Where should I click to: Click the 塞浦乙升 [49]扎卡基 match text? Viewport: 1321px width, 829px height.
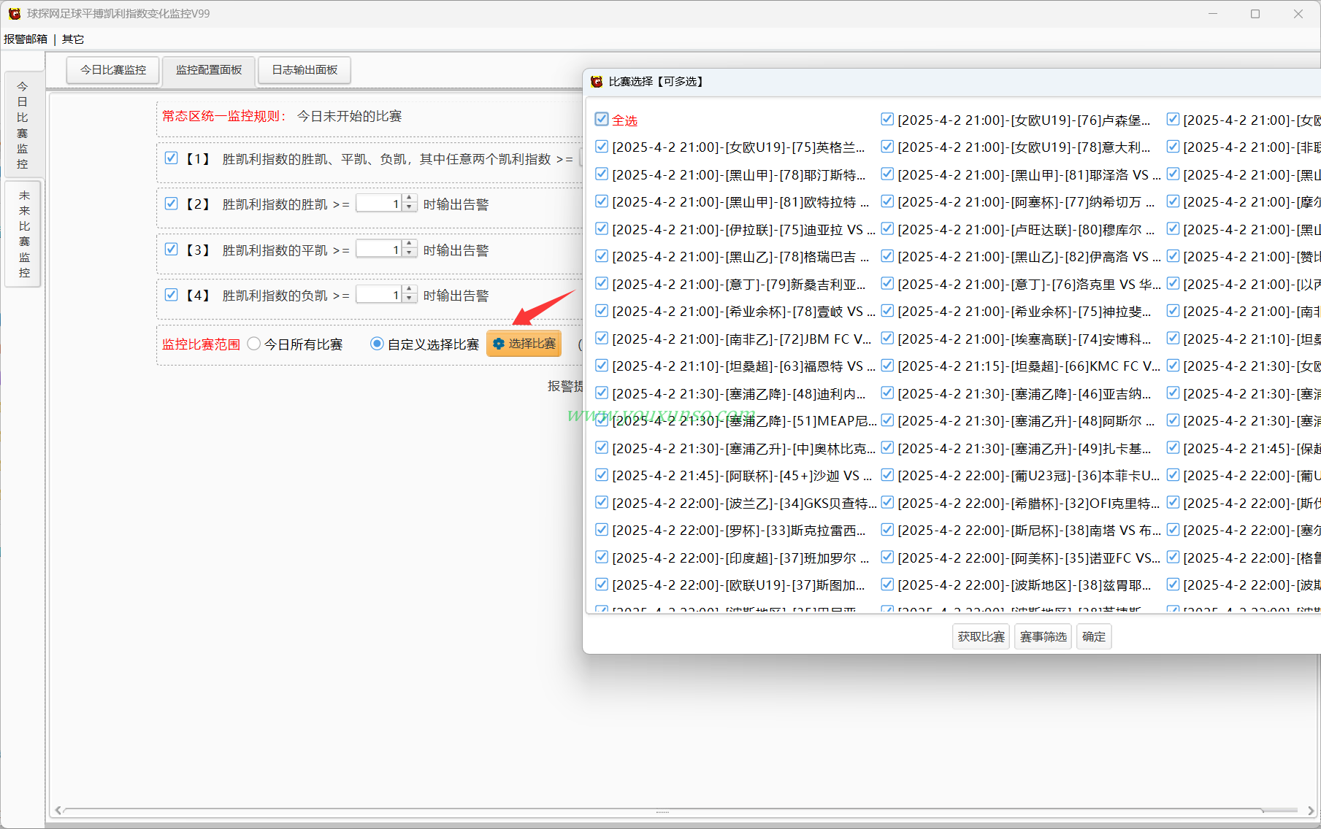[1025, 449]
